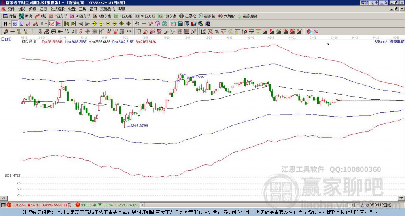Select the zigzag wave line tool
This screenshot has height=216, width=405.
point(173,32)
